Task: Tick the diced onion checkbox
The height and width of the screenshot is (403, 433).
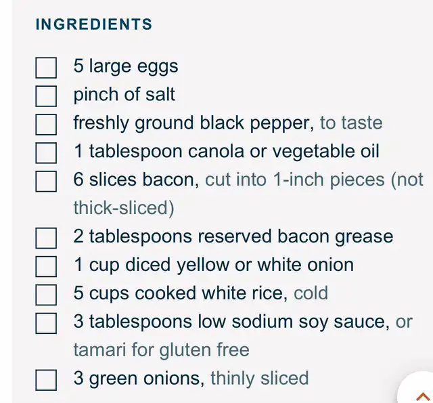Action: click(x=46, y=266)
